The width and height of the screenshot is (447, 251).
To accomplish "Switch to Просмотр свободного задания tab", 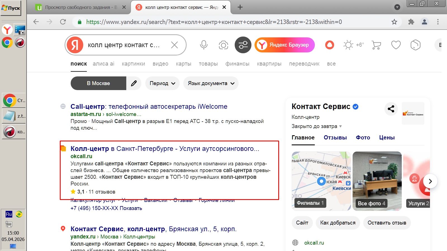I will [x=81, y=7].
